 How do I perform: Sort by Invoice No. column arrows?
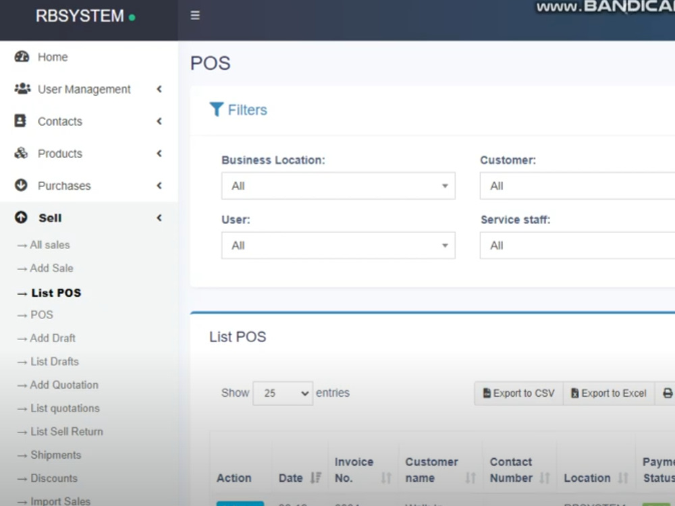[386, 478]
